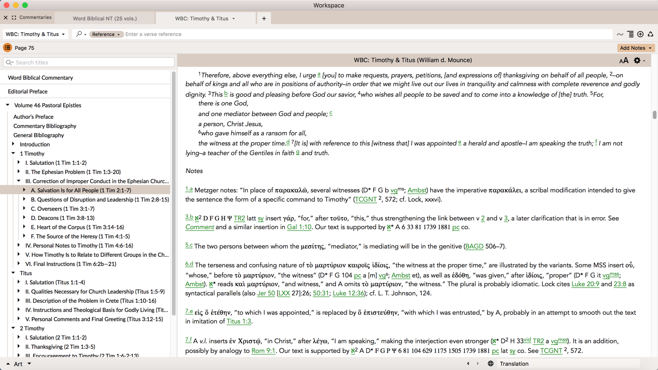The width and height of the screenshot is (658, 370).
Task: Toggle the table of contents list icon
Action: [7, 48]
